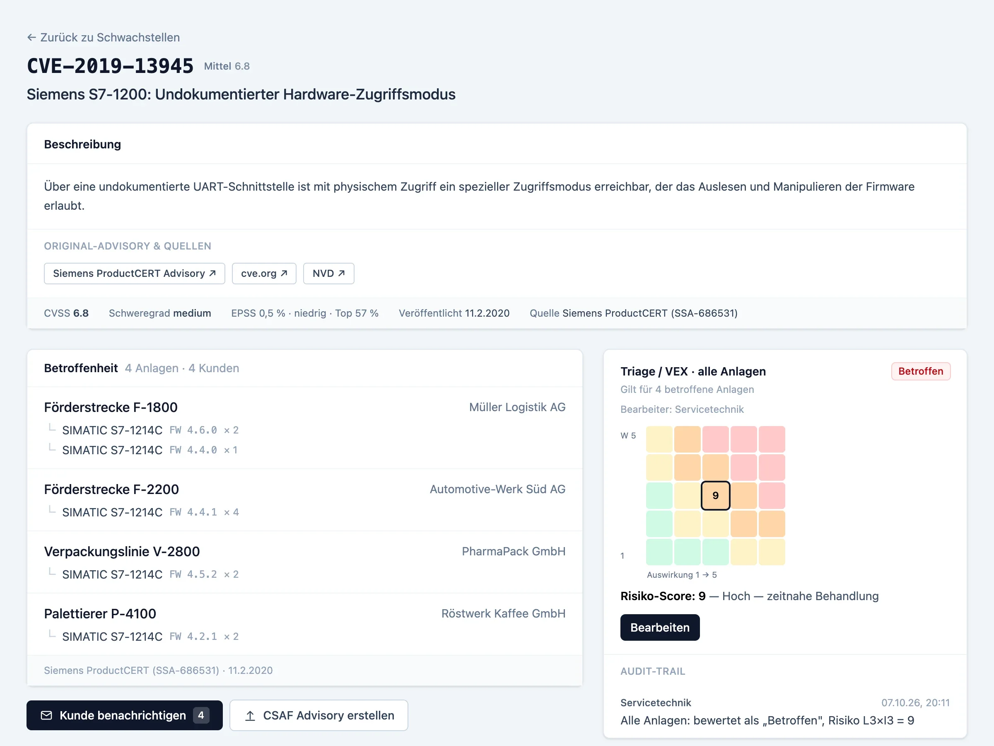994x746 pixels.
Task: Click customer PharmaPack GmbH
Action: 513,551
